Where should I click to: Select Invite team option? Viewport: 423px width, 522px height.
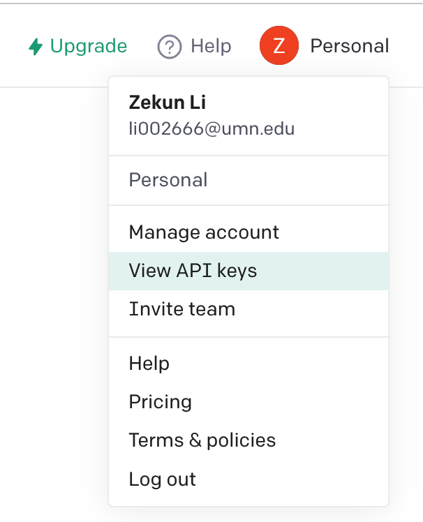coord(181,309)
